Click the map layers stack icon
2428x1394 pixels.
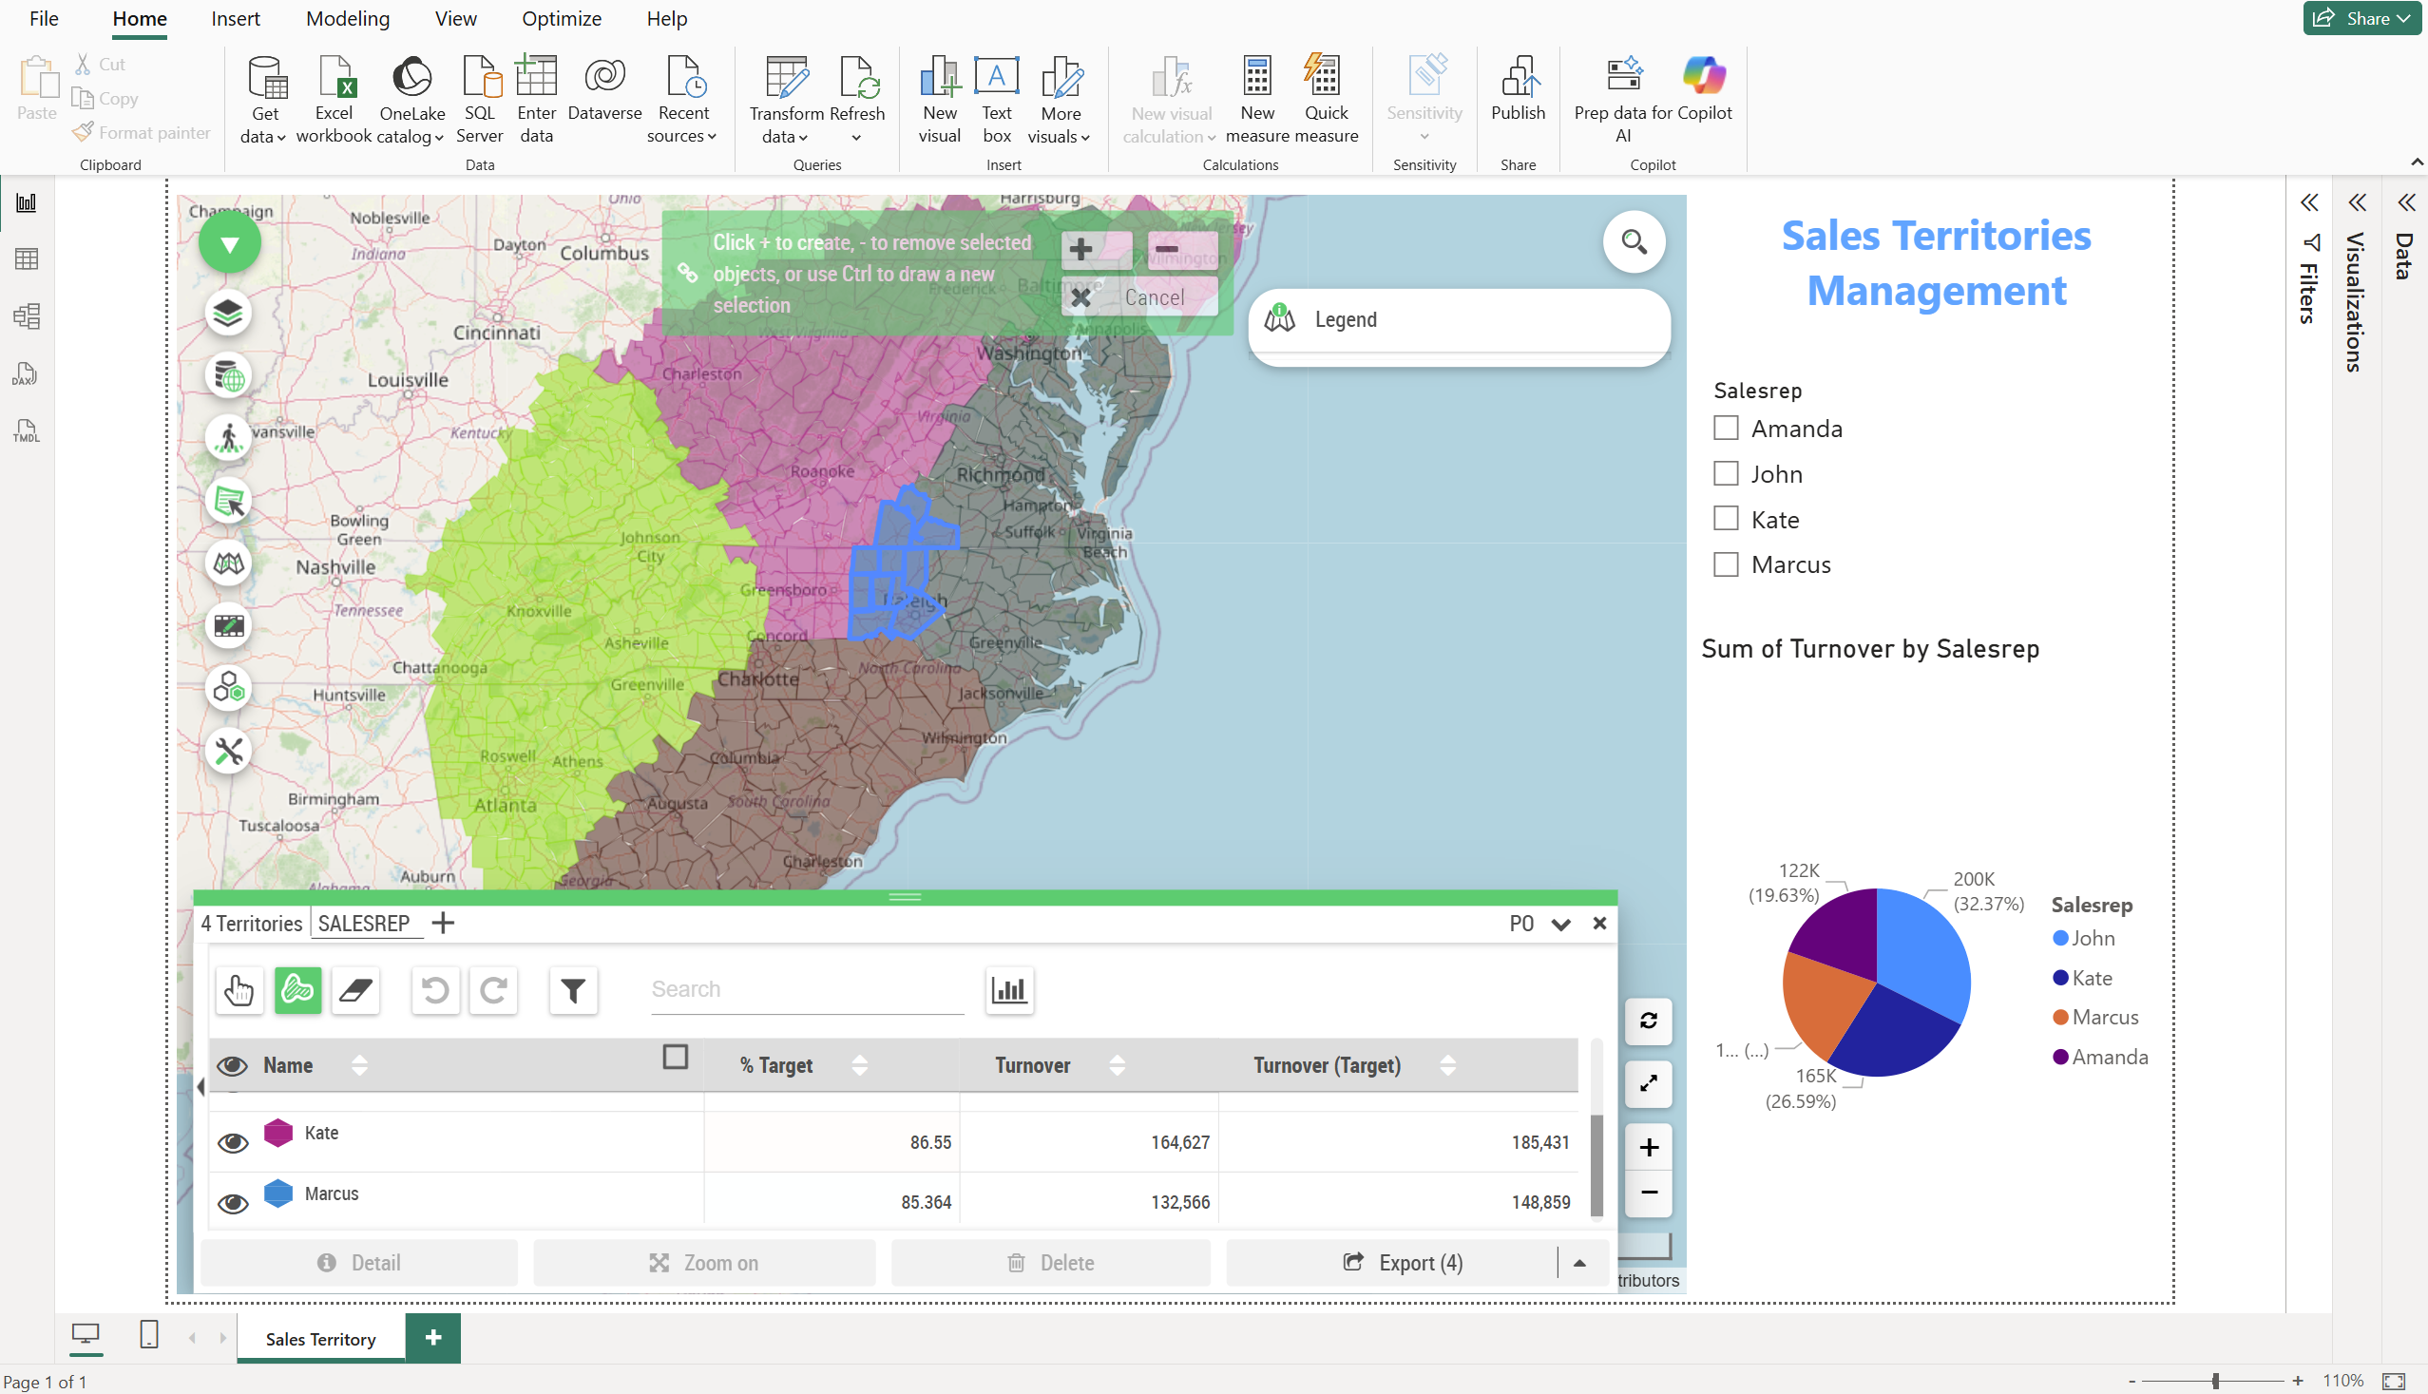tap(228, 313)
